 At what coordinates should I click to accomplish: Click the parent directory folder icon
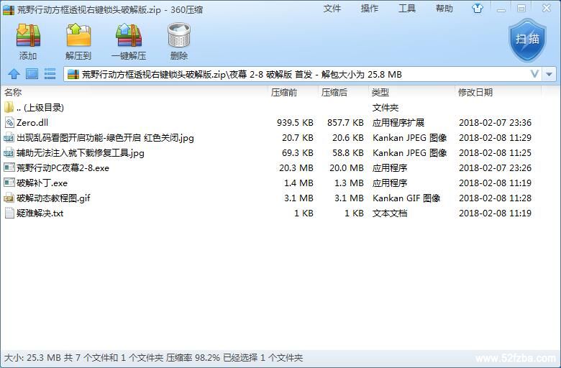(x=9, y=107)
